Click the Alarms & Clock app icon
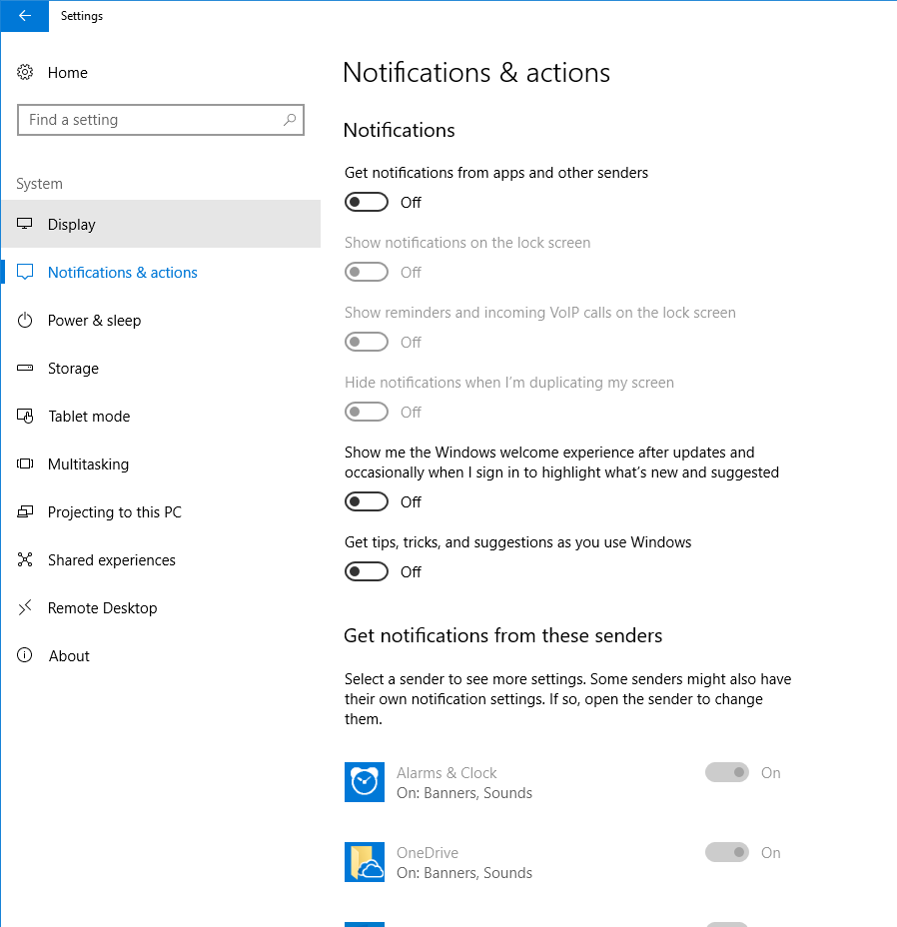The height and width of the screenshot is (927, 897). (365, 782)
